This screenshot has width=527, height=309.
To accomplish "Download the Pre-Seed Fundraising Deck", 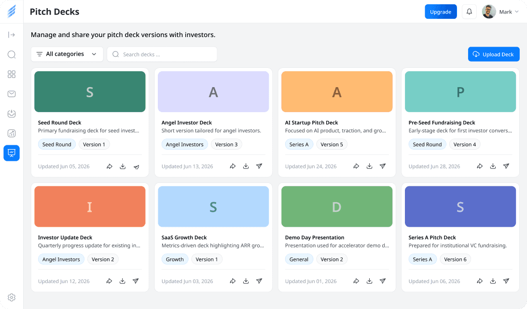I will (493, 166).
